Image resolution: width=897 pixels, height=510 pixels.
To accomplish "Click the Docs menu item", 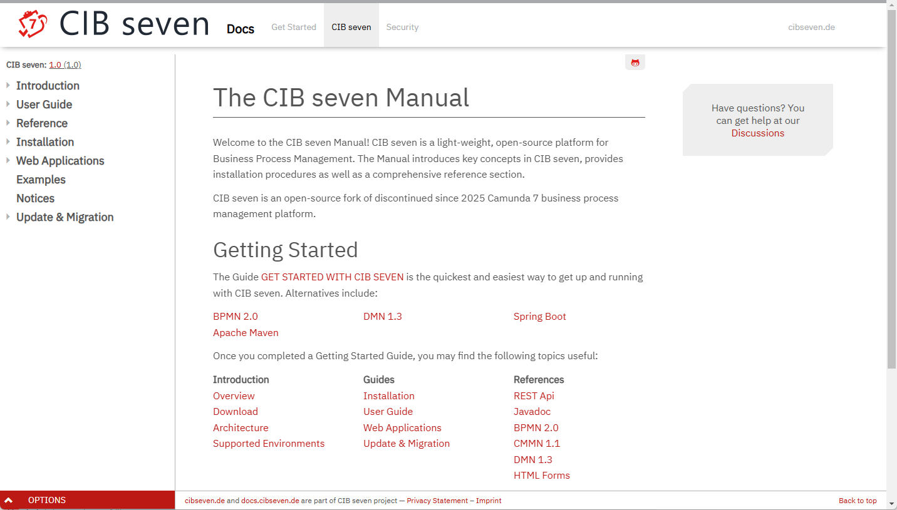I will [x=241, y=29].
